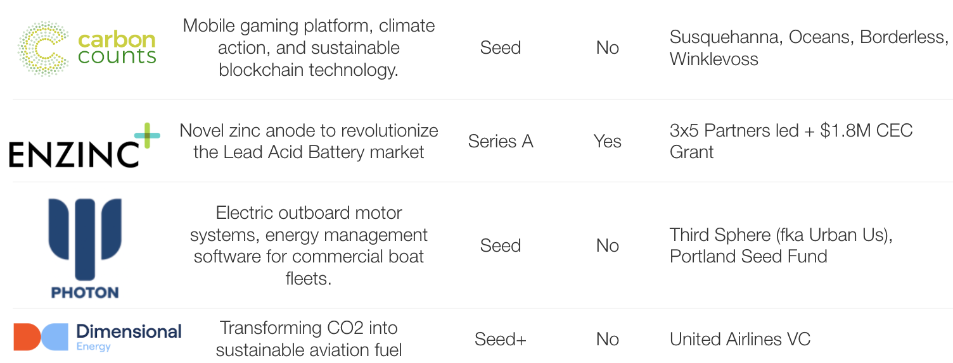953x363 pixels.
Task: Click Third Sphere, Portland Seed Fund text
Action: [781, 245]
